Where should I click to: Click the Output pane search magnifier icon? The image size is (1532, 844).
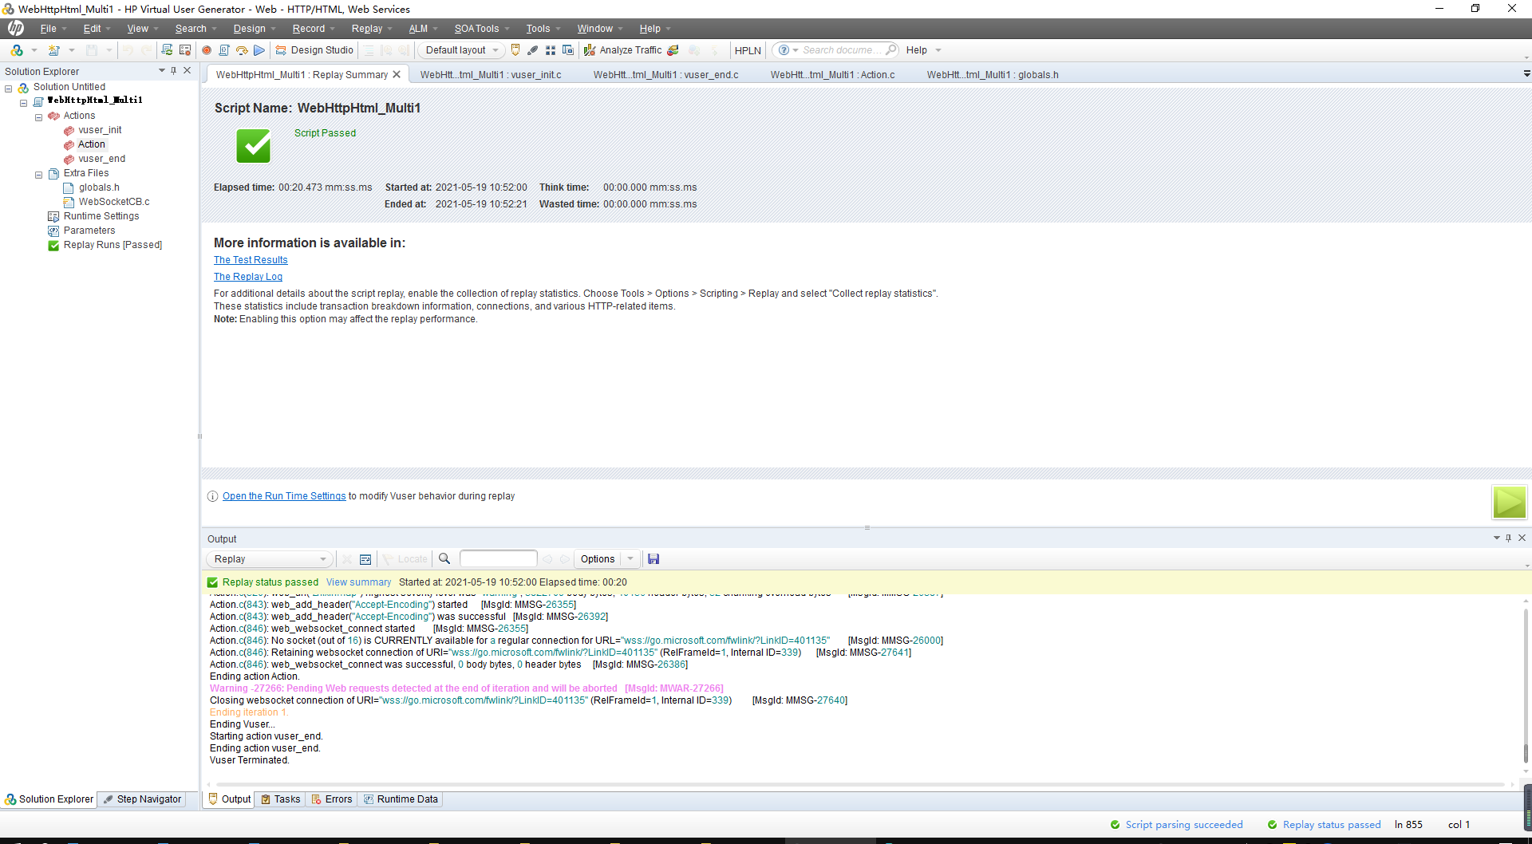coord(445,559)
